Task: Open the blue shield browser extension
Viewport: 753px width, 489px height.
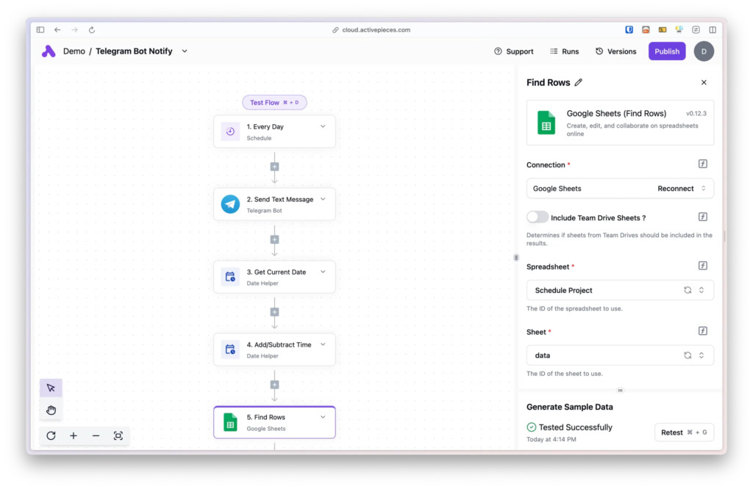Action: [x=629, y=29]
